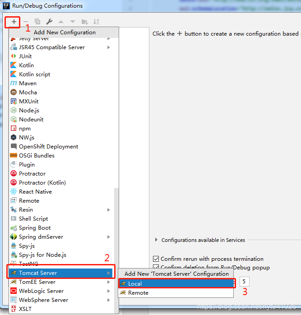Select Protractor configuration
Image resolution: width=301 pixels, height=315 pixels.
pos(64,174)
